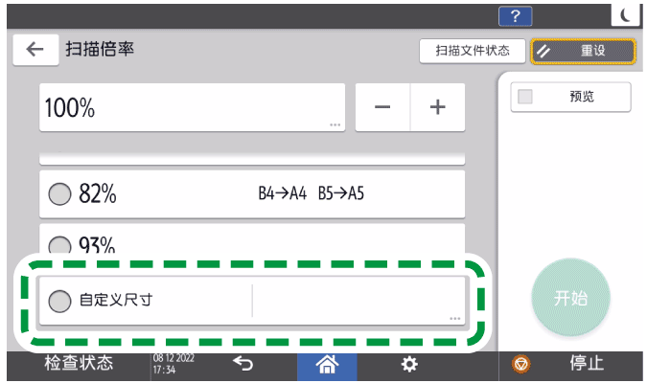The height and width of the screenshot is (383, 647).
Task: Open the custom size value field
Action: click(358, 301)
